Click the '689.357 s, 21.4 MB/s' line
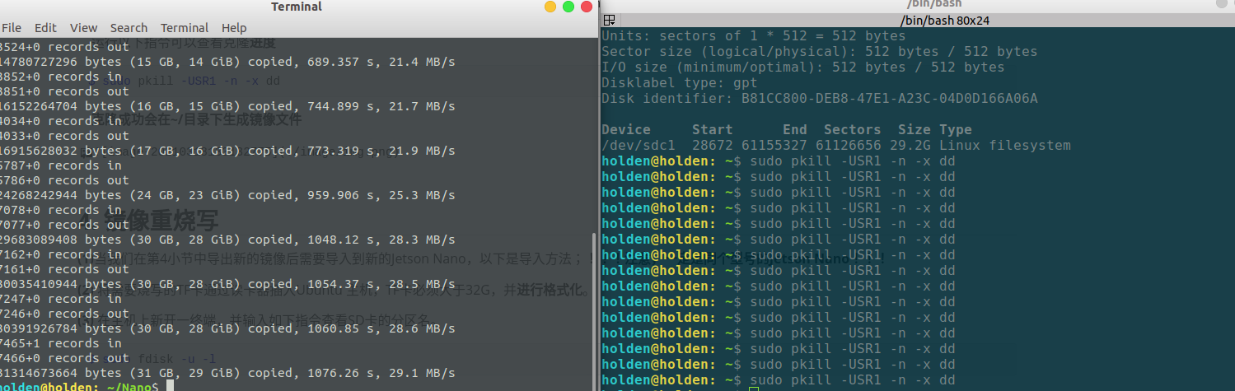1235x391 pixels. click(x=227, y=61)
